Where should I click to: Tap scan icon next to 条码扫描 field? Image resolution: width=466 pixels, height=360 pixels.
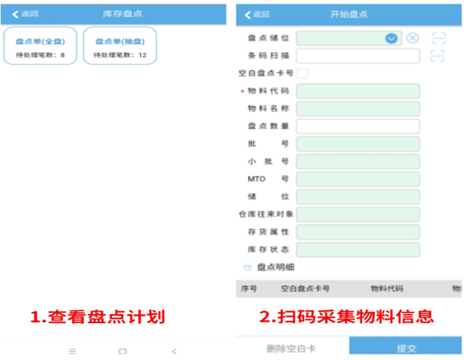(x=437, y=56)
